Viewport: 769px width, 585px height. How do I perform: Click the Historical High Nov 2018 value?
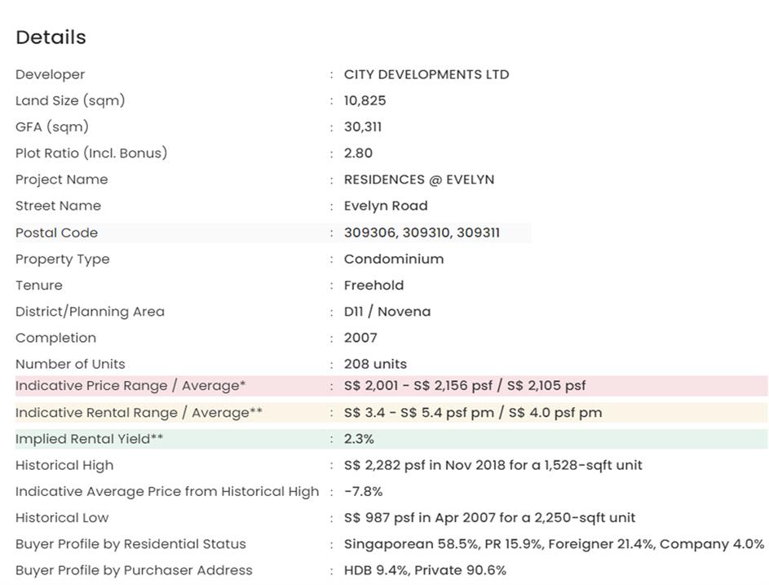493,465
